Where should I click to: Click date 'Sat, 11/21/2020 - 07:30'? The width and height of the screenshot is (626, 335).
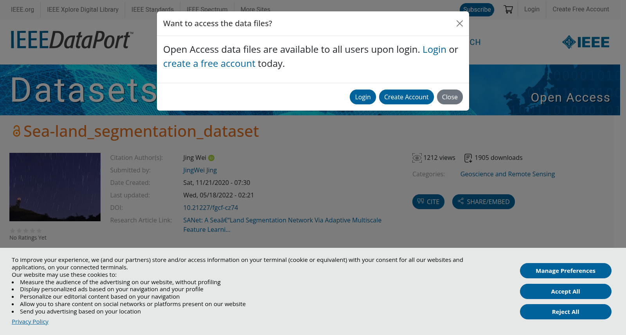pos(216,183)
